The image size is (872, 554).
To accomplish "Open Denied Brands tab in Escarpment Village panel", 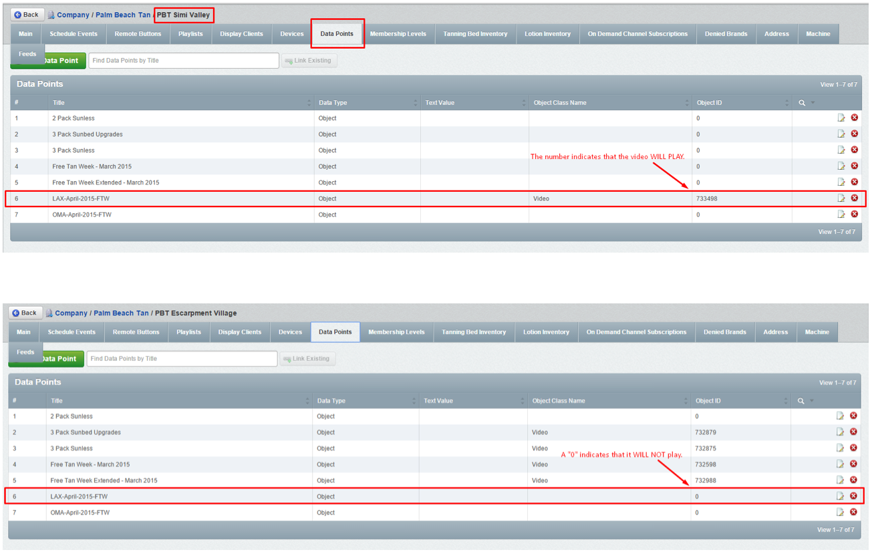I will point(725,332).
